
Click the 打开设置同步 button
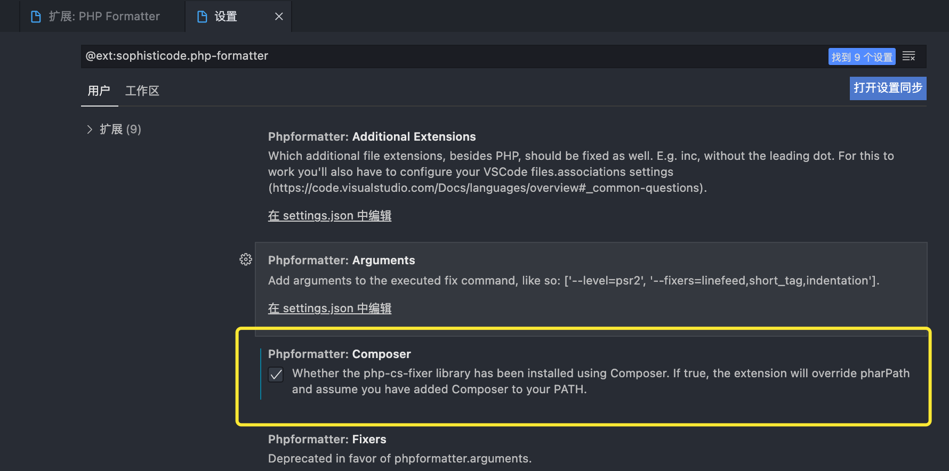888,88
